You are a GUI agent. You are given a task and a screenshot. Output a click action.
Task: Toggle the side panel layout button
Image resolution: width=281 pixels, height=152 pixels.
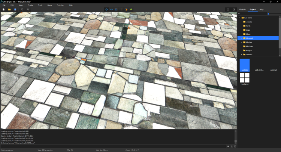click(x=233, y=9)
